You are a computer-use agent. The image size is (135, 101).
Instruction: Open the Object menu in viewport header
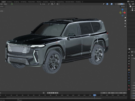click(5, 4)
